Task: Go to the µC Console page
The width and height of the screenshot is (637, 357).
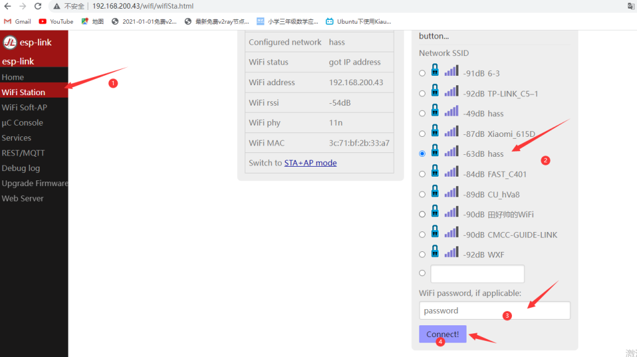Action: tap(22, 123)
